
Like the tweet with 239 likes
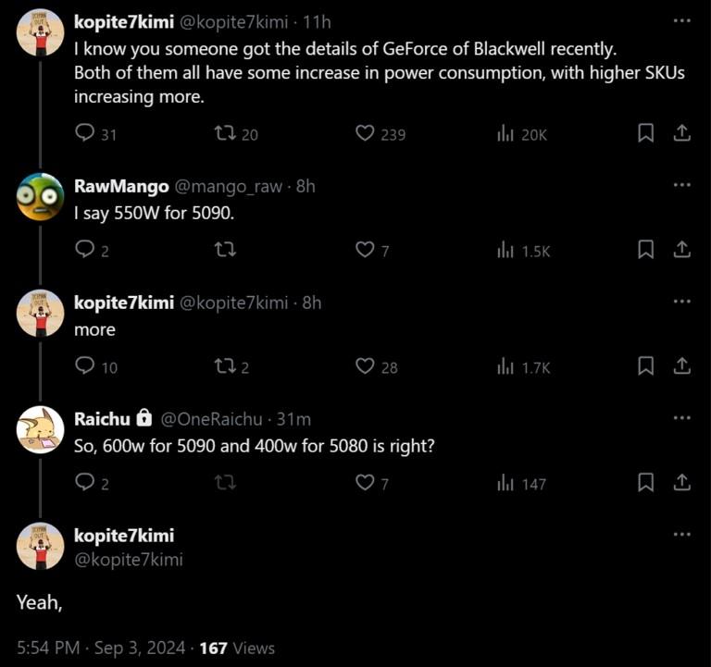coord(365,133)
